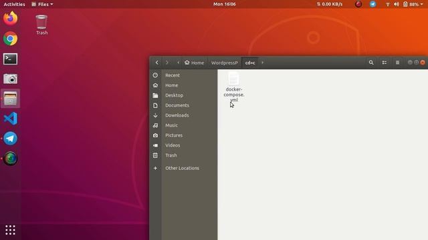Screen dimensions: 428x240
Task: Open the clock calendar Mon 16:06
Action: pos(225,4)
